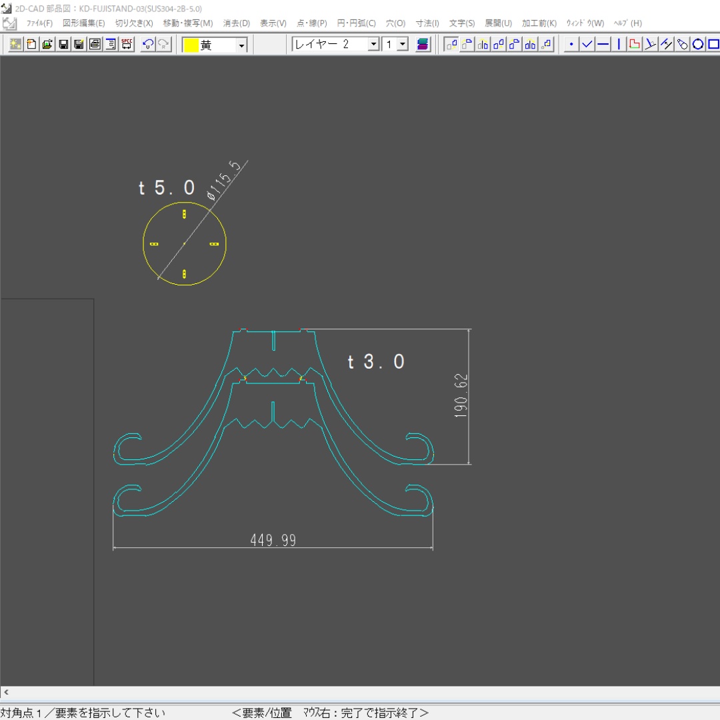Open the 移動・複写(M) menu
Image resolution: width=720 pixels, height=720 pixels.
tap(188, 23)
